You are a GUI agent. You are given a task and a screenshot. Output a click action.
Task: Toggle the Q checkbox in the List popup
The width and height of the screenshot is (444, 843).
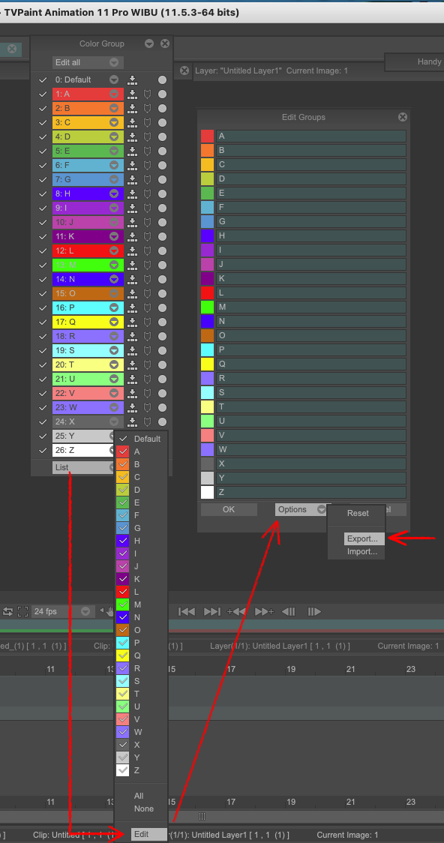[x=123, y=655]
